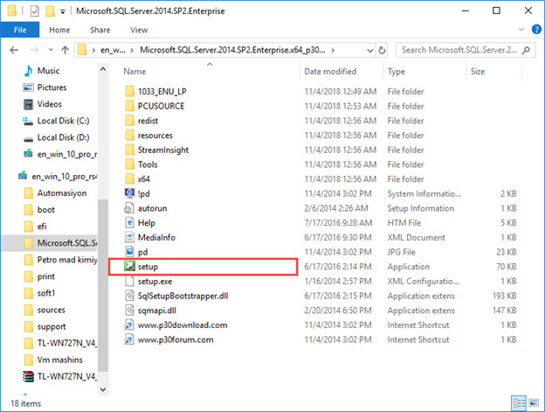Image resolution: width=545 pixels, height=412 pixels.
Task: Select the redist folder
Action: [148, 121]
